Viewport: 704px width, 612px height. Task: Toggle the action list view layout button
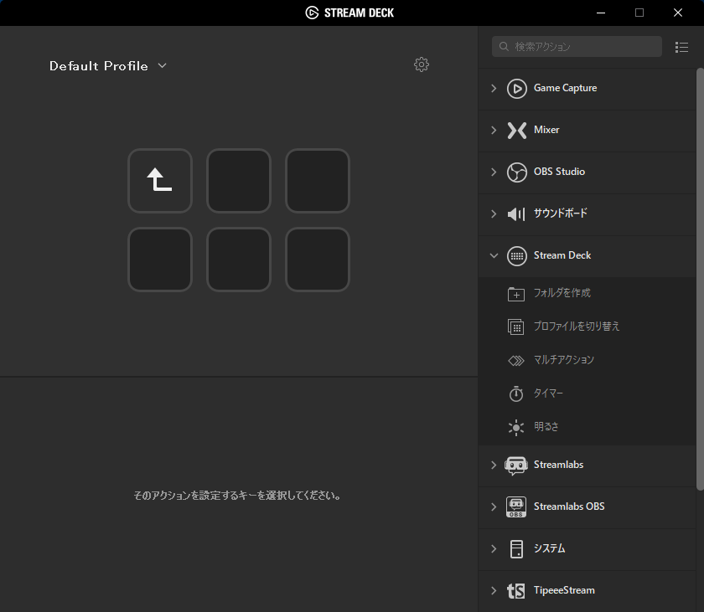pos(682,47)
